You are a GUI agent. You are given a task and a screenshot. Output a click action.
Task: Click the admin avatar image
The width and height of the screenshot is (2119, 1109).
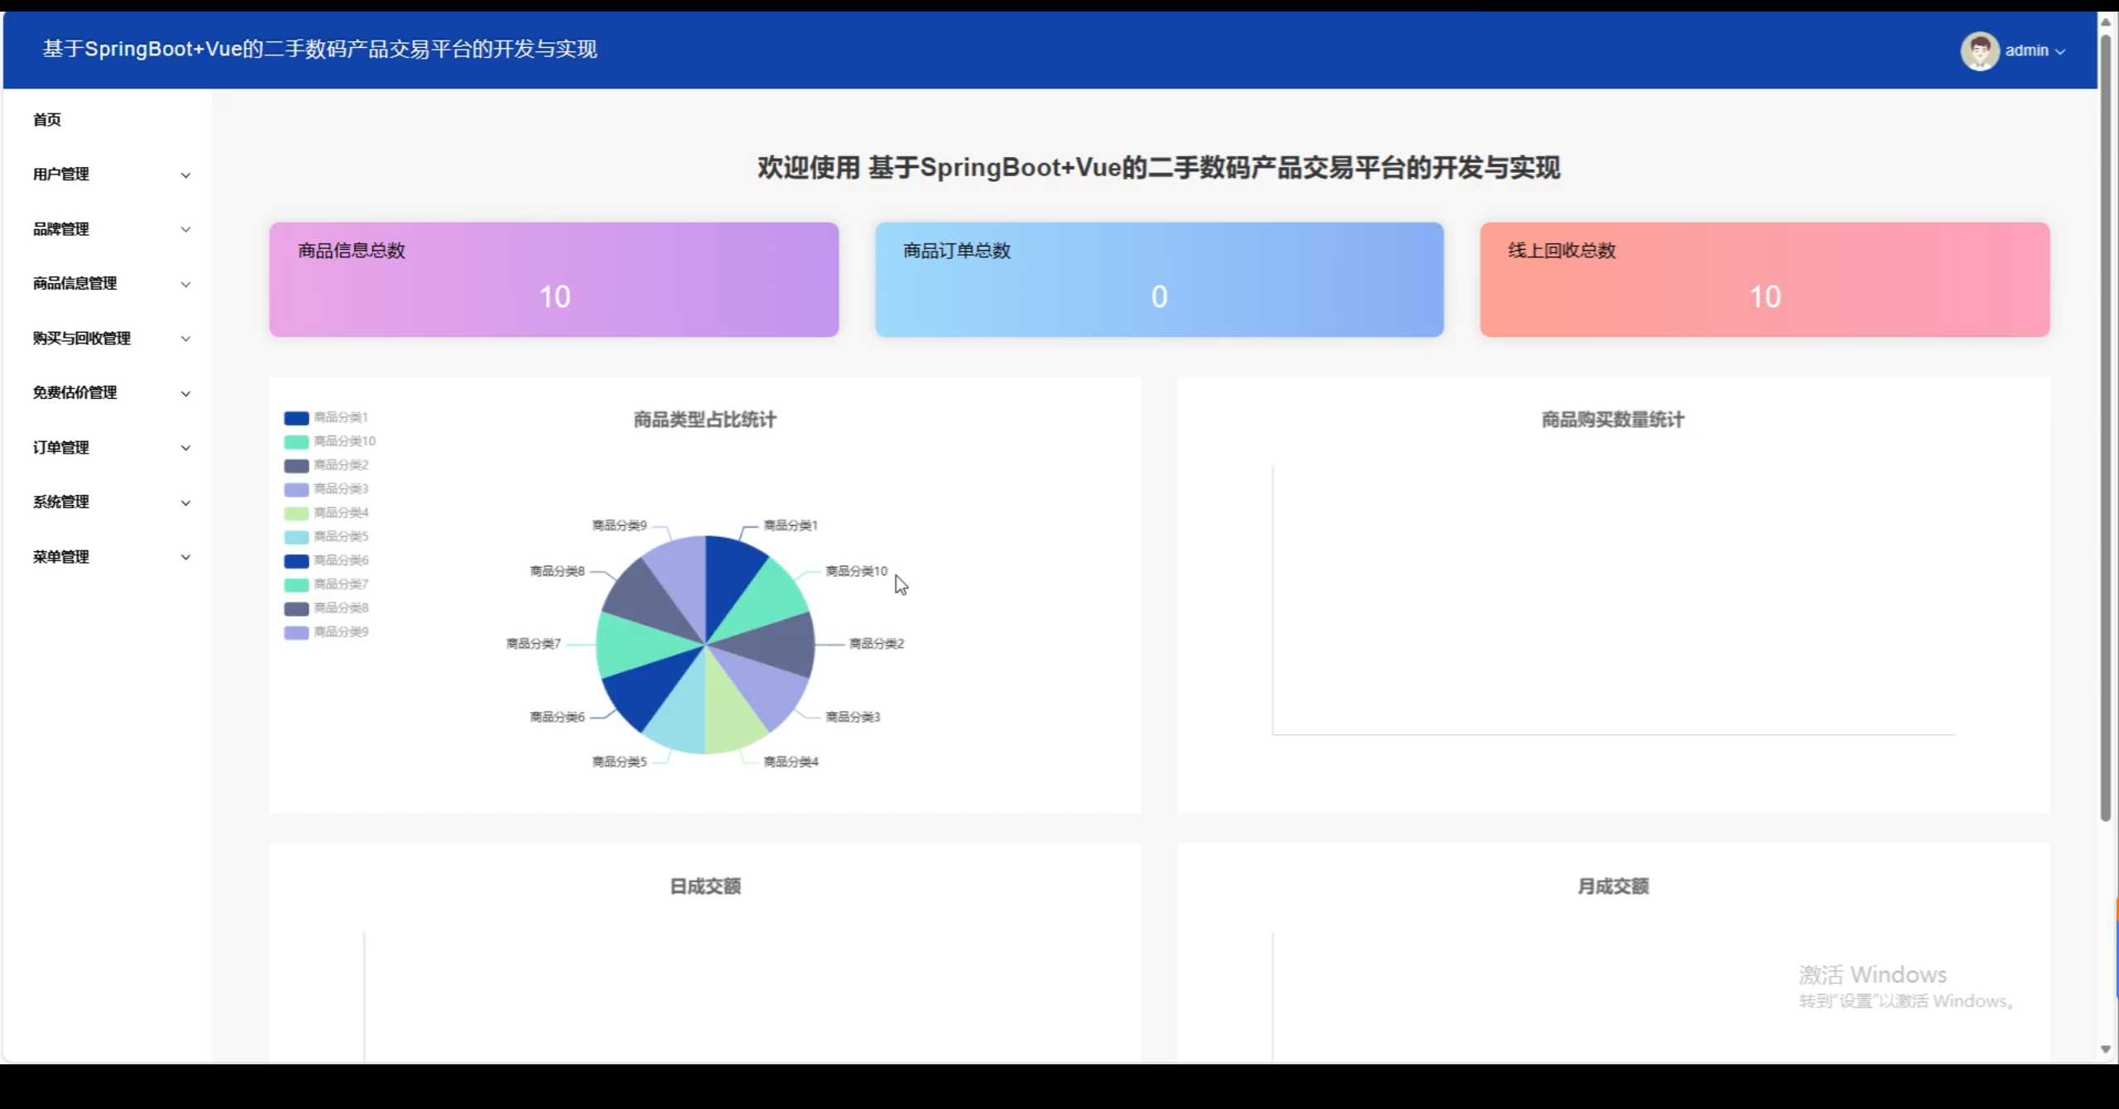tap(1979, 51)
